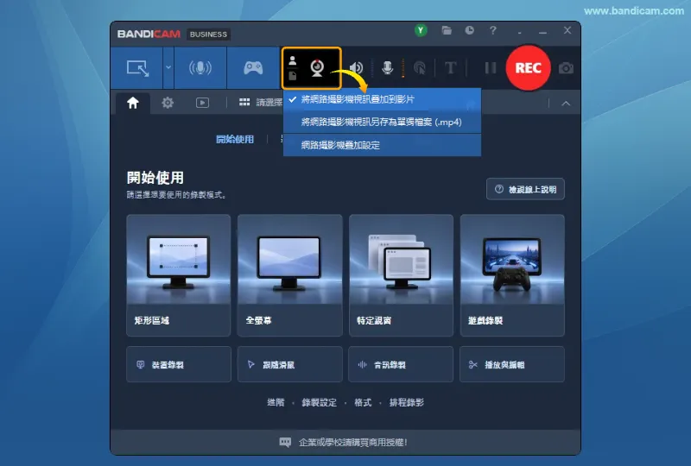Click the '跟隨滑鼠' button
691x466 pixels.
290,364
